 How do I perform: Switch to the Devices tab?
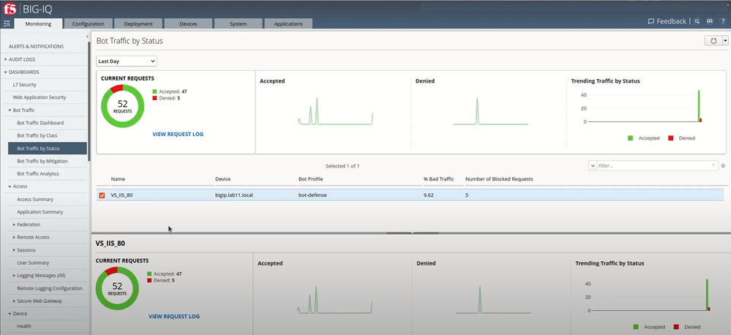pyautogui.click(x=188, y=23)
